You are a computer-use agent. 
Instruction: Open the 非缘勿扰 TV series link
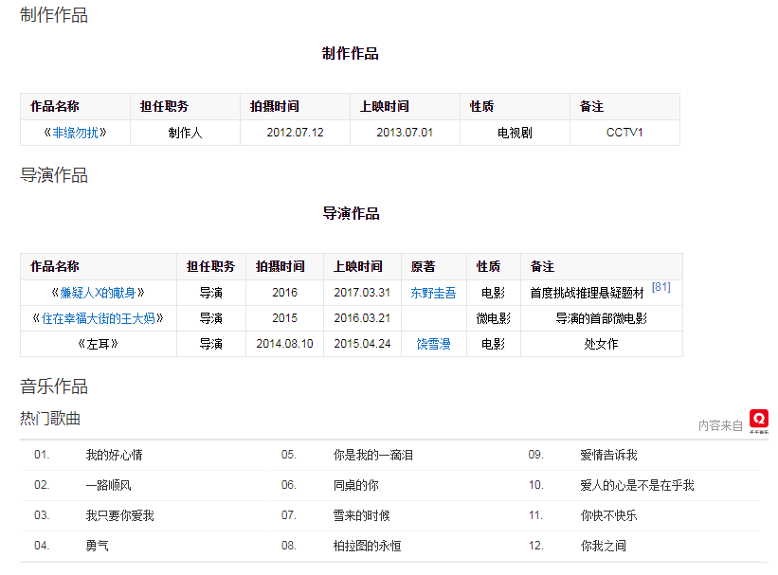75,133
